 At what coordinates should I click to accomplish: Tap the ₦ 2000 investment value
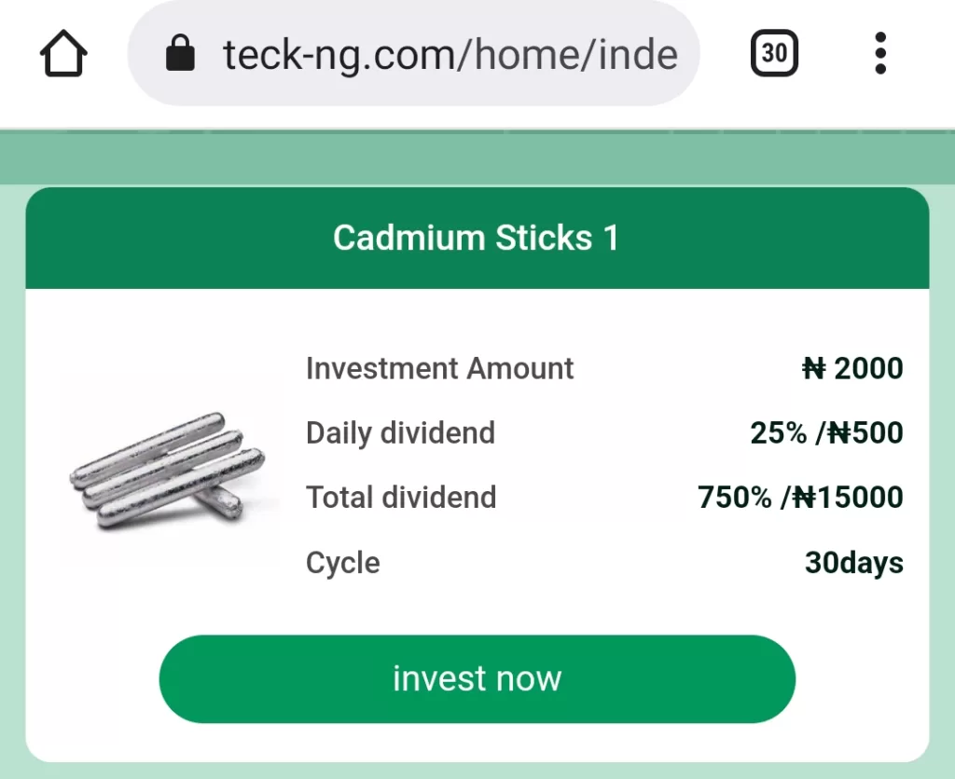point(852,369)
